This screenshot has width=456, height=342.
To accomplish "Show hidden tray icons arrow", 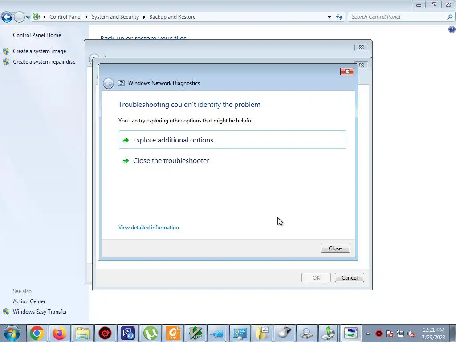I will (x=368, y=334).
